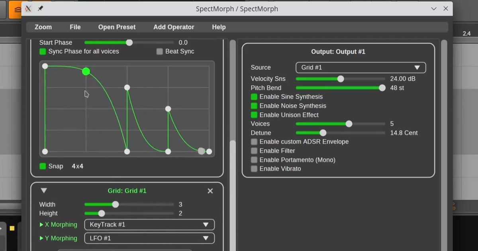The height and width of the screenshot is (251, 478).
Task: Open the Source dropdown showing Grid #1
Action: 360,67
